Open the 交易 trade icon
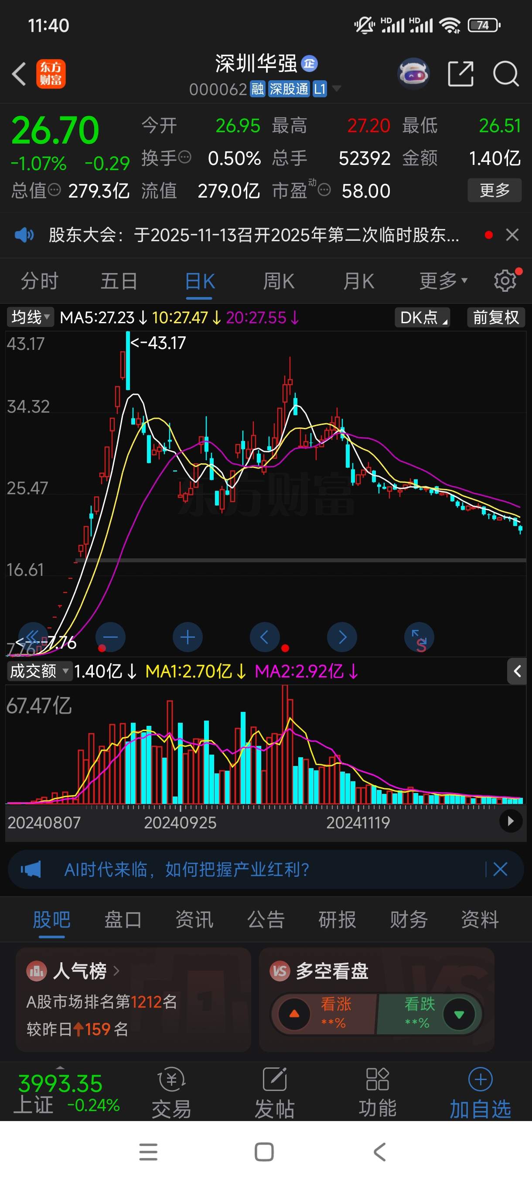 (x=172, y=1079)
